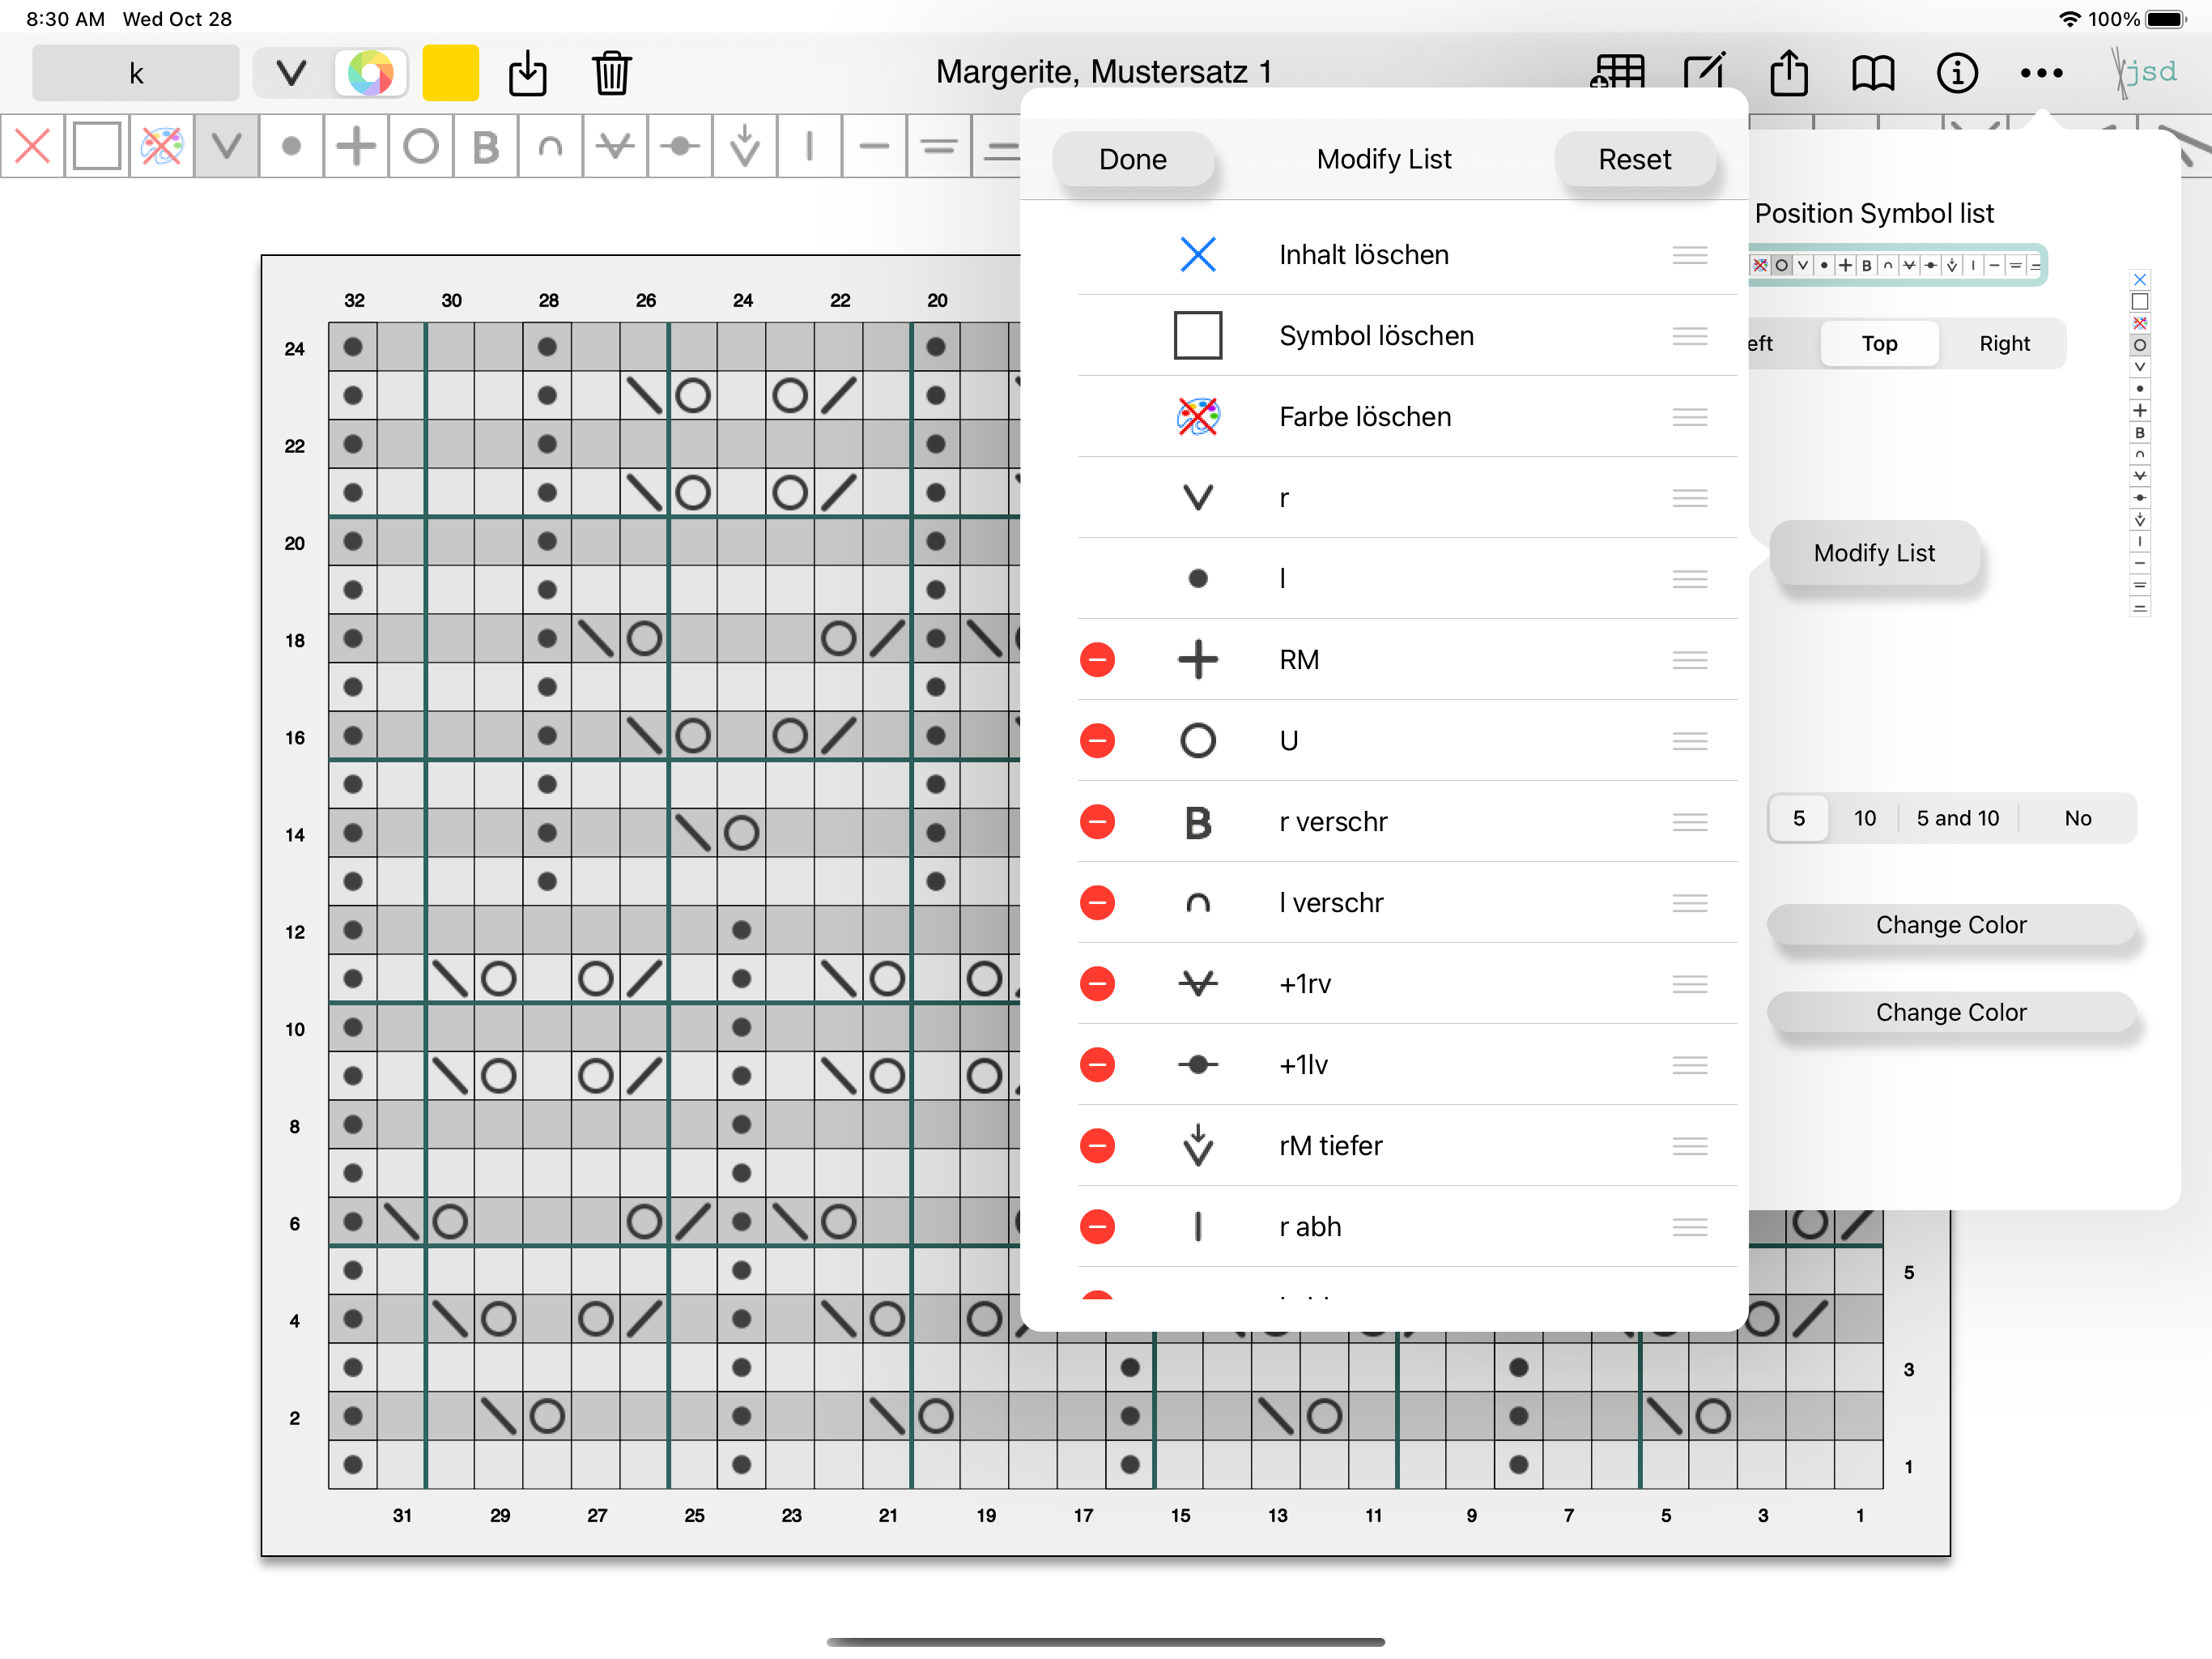
Task: Tap the chart title Margerite, Mustersatz 1
Action: click(x=1104, y=72)
